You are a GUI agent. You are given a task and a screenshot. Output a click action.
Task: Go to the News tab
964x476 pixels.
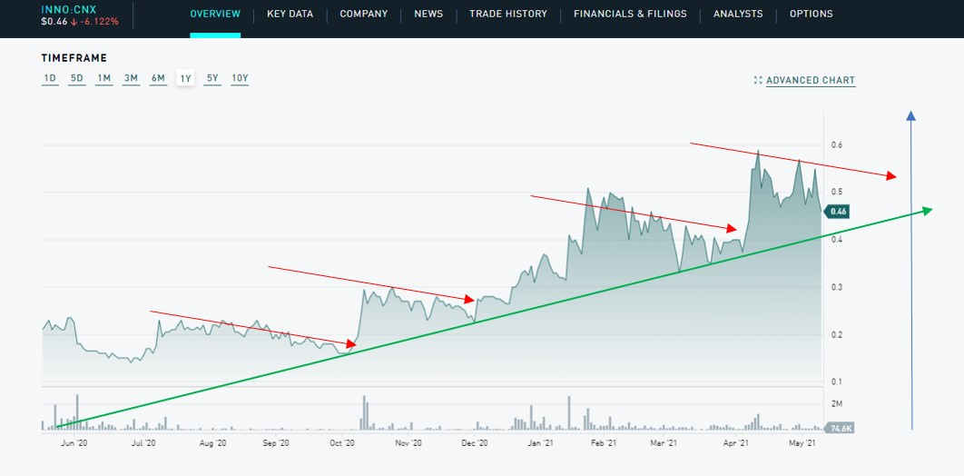(x=428, y=15)
